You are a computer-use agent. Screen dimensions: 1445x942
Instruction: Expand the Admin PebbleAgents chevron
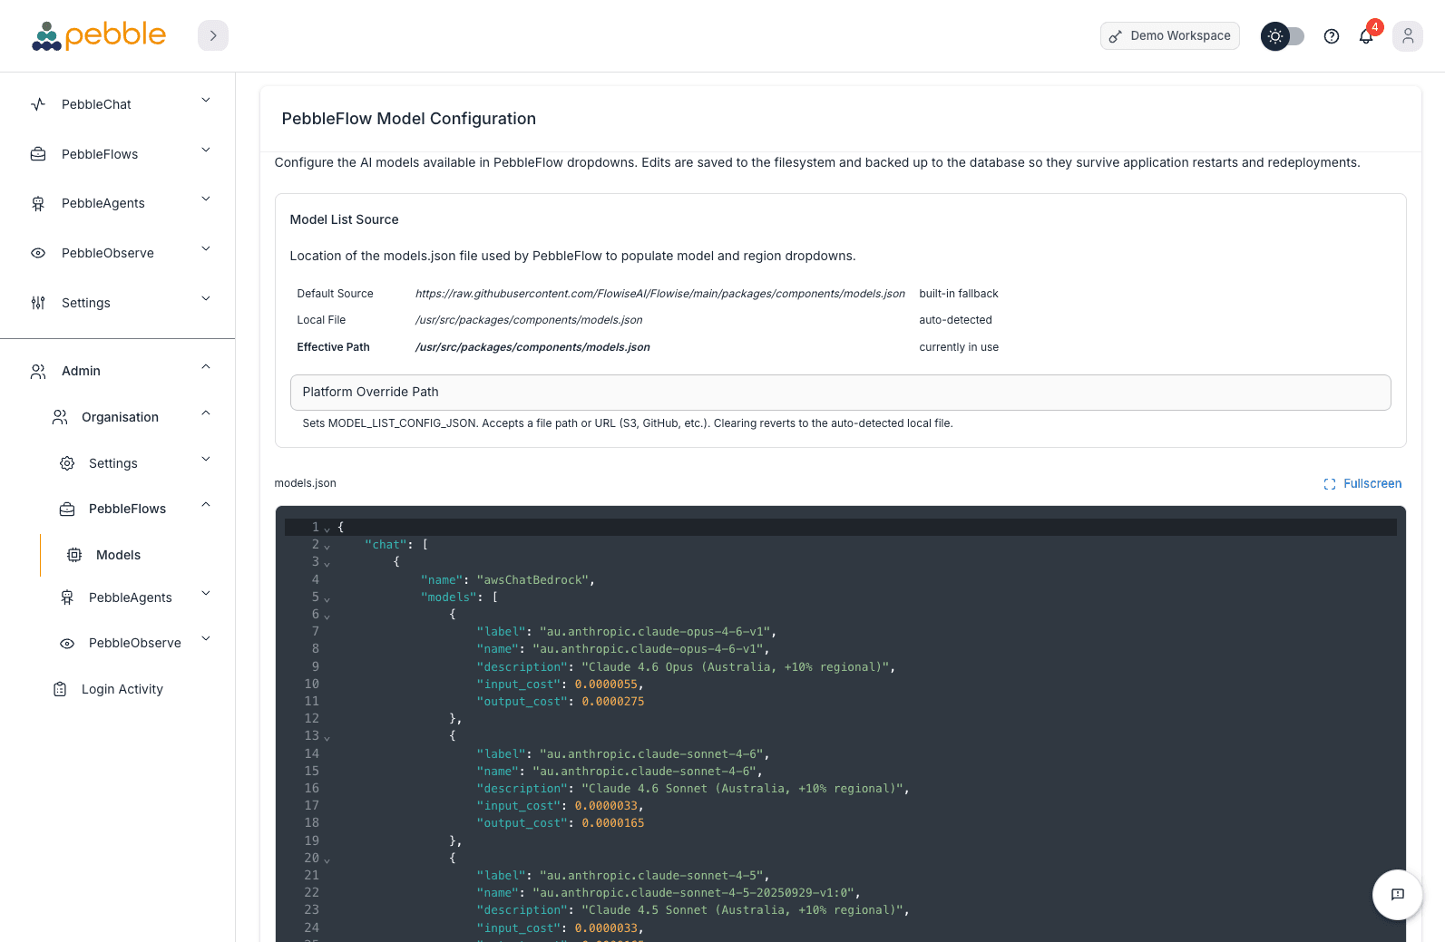click(206, 593)
